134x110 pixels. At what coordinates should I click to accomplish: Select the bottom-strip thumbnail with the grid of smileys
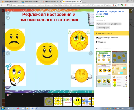click(x=58, y=101)
